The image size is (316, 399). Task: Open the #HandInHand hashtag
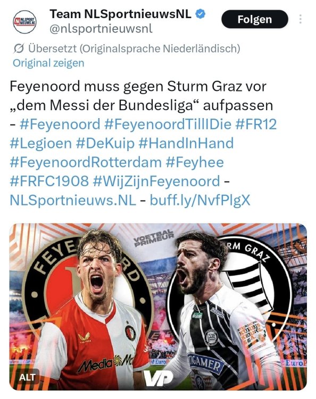click(x=186, y=143)
